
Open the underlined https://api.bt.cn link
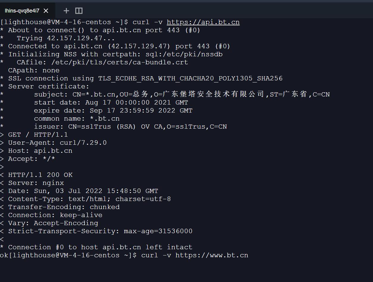(x=203, y=22)
